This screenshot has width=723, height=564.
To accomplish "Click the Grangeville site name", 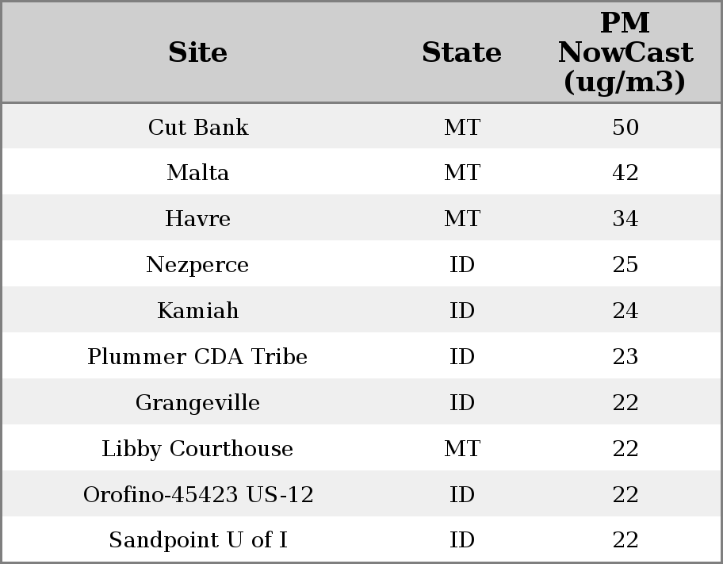I will pos(197,403).
